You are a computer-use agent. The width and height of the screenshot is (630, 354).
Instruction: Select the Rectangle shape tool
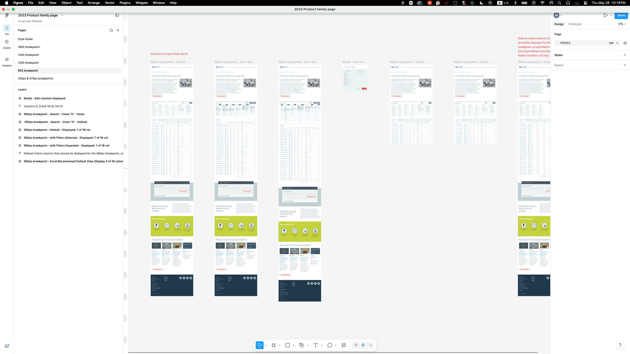[x=288, y=345]
